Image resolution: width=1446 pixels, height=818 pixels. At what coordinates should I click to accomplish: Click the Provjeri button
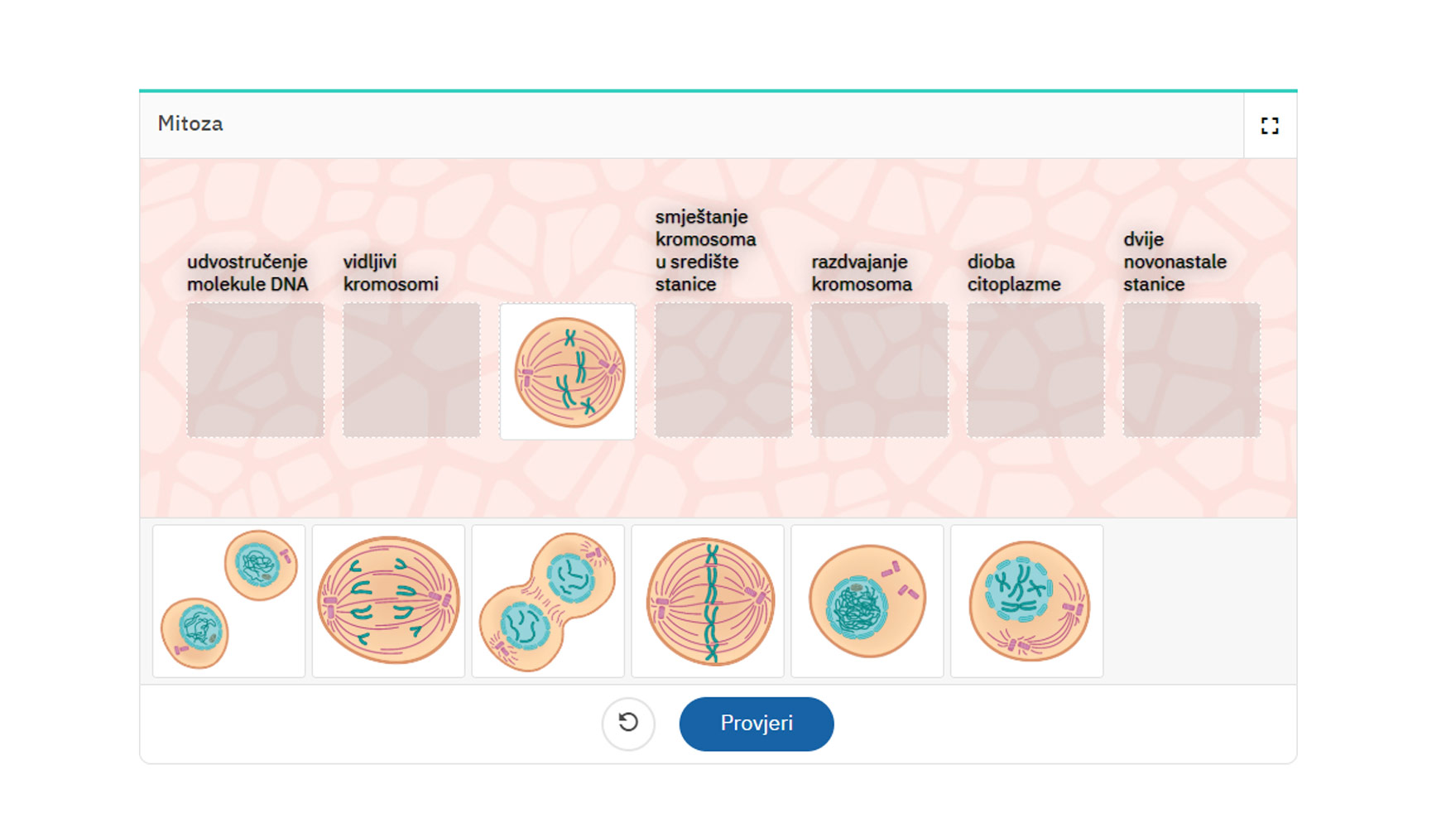coord(757,724)
